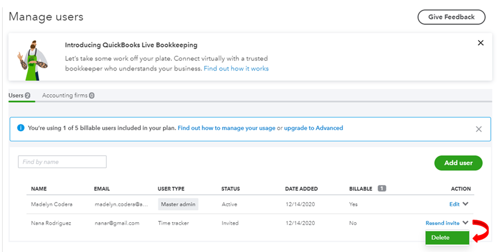Click the Manage users page heading
This screenshot has height=252, width=497.
tap(46, 16)
